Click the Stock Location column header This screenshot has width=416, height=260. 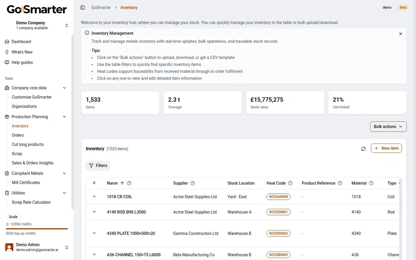click(x=241, y=183)
